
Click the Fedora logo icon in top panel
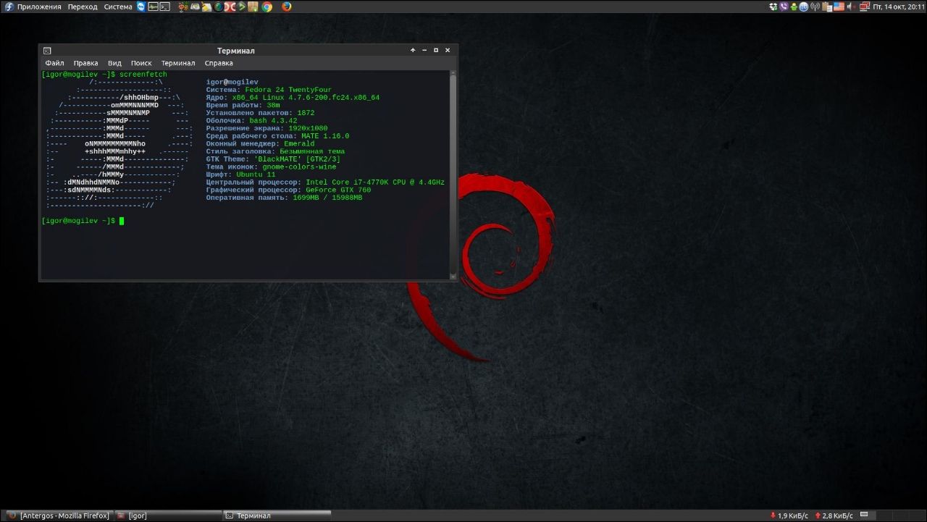pos(8,7)
